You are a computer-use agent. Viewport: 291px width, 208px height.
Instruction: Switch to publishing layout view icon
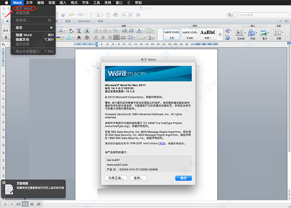(x=18, y=204)
